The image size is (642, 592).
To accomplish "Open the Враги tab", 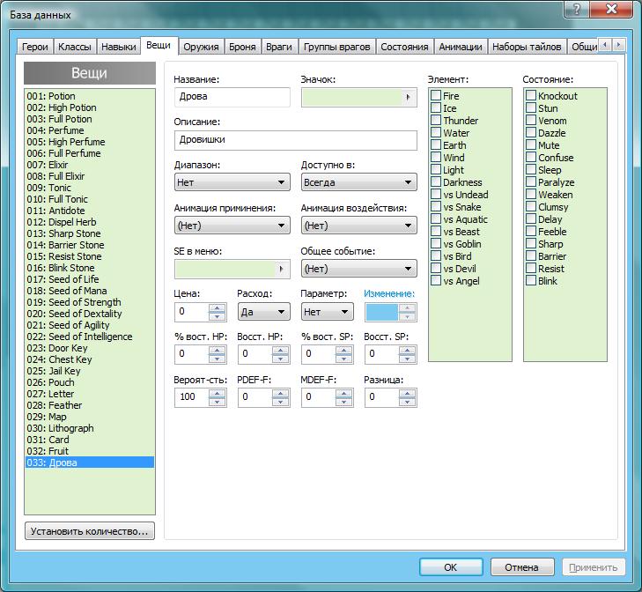I will pos(279,47).
